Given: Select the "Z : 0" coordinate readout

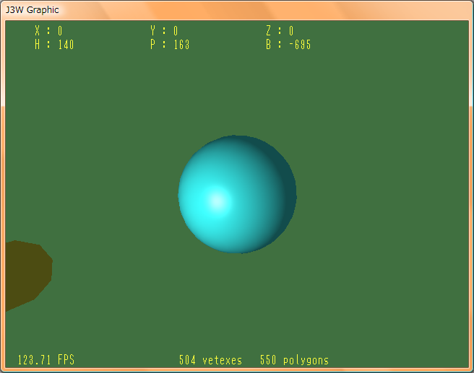Looking at the screenshot, I should (280, 31).
